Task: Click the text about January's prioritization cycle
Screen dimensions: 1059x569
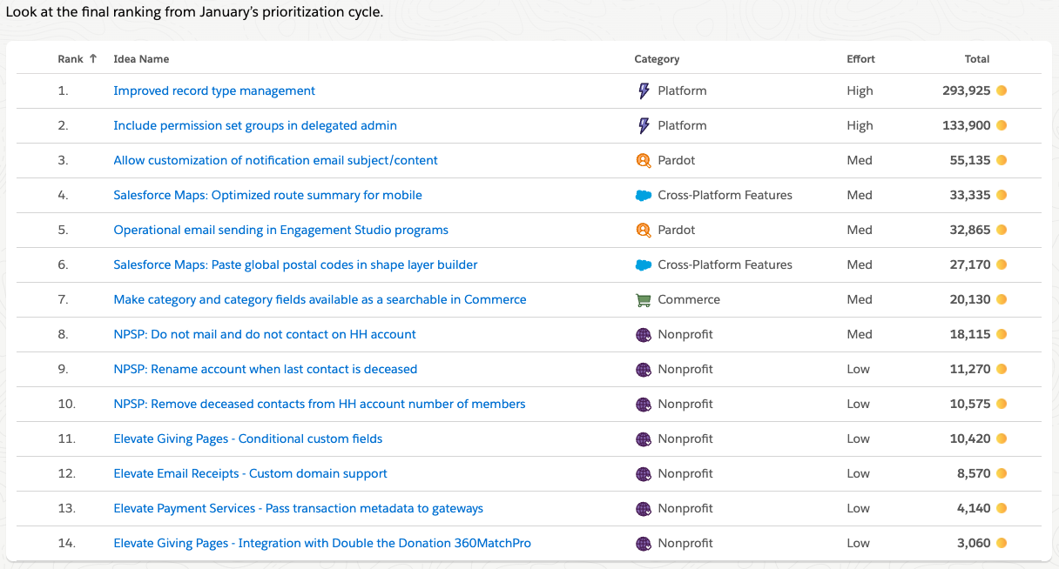Action: pyautogui.click(x=194, y=14)
